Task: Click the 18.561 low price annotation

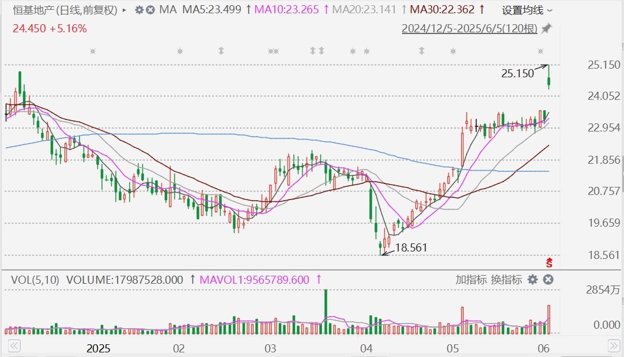Action: click(411, 247)
